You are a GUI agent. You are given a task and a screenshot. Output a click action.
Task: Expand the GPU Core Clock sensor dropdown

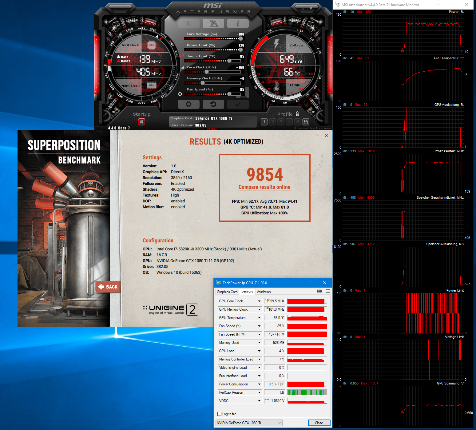pyautogui.click(x=259, y=301)
